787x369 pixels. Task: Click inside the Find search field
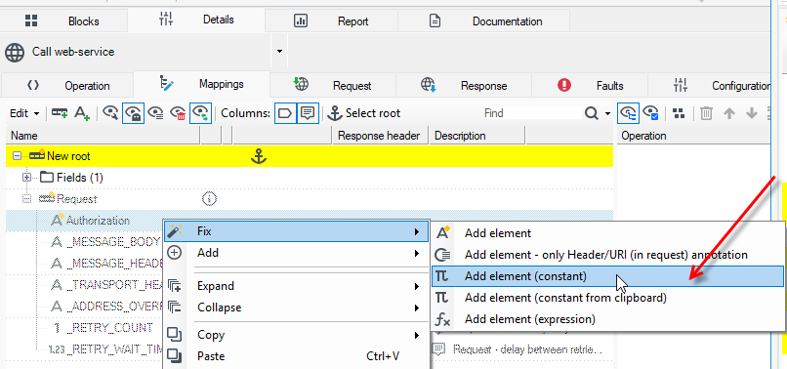tap(531, 113)
